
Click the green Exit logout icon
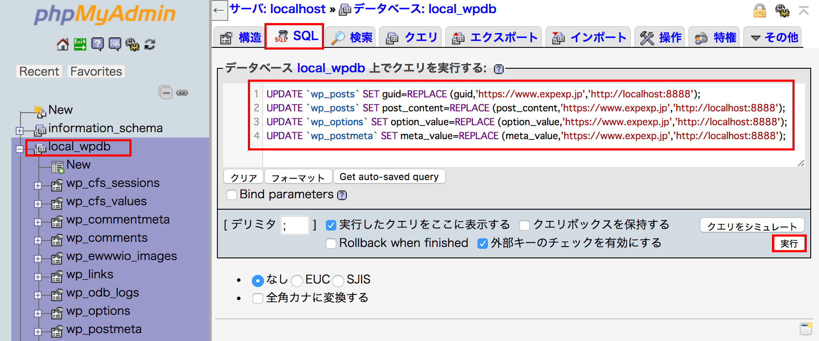tap(80, 44)
